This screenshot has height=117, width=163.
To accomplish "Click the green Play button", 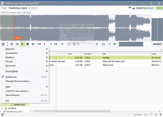I will (22, 44).
